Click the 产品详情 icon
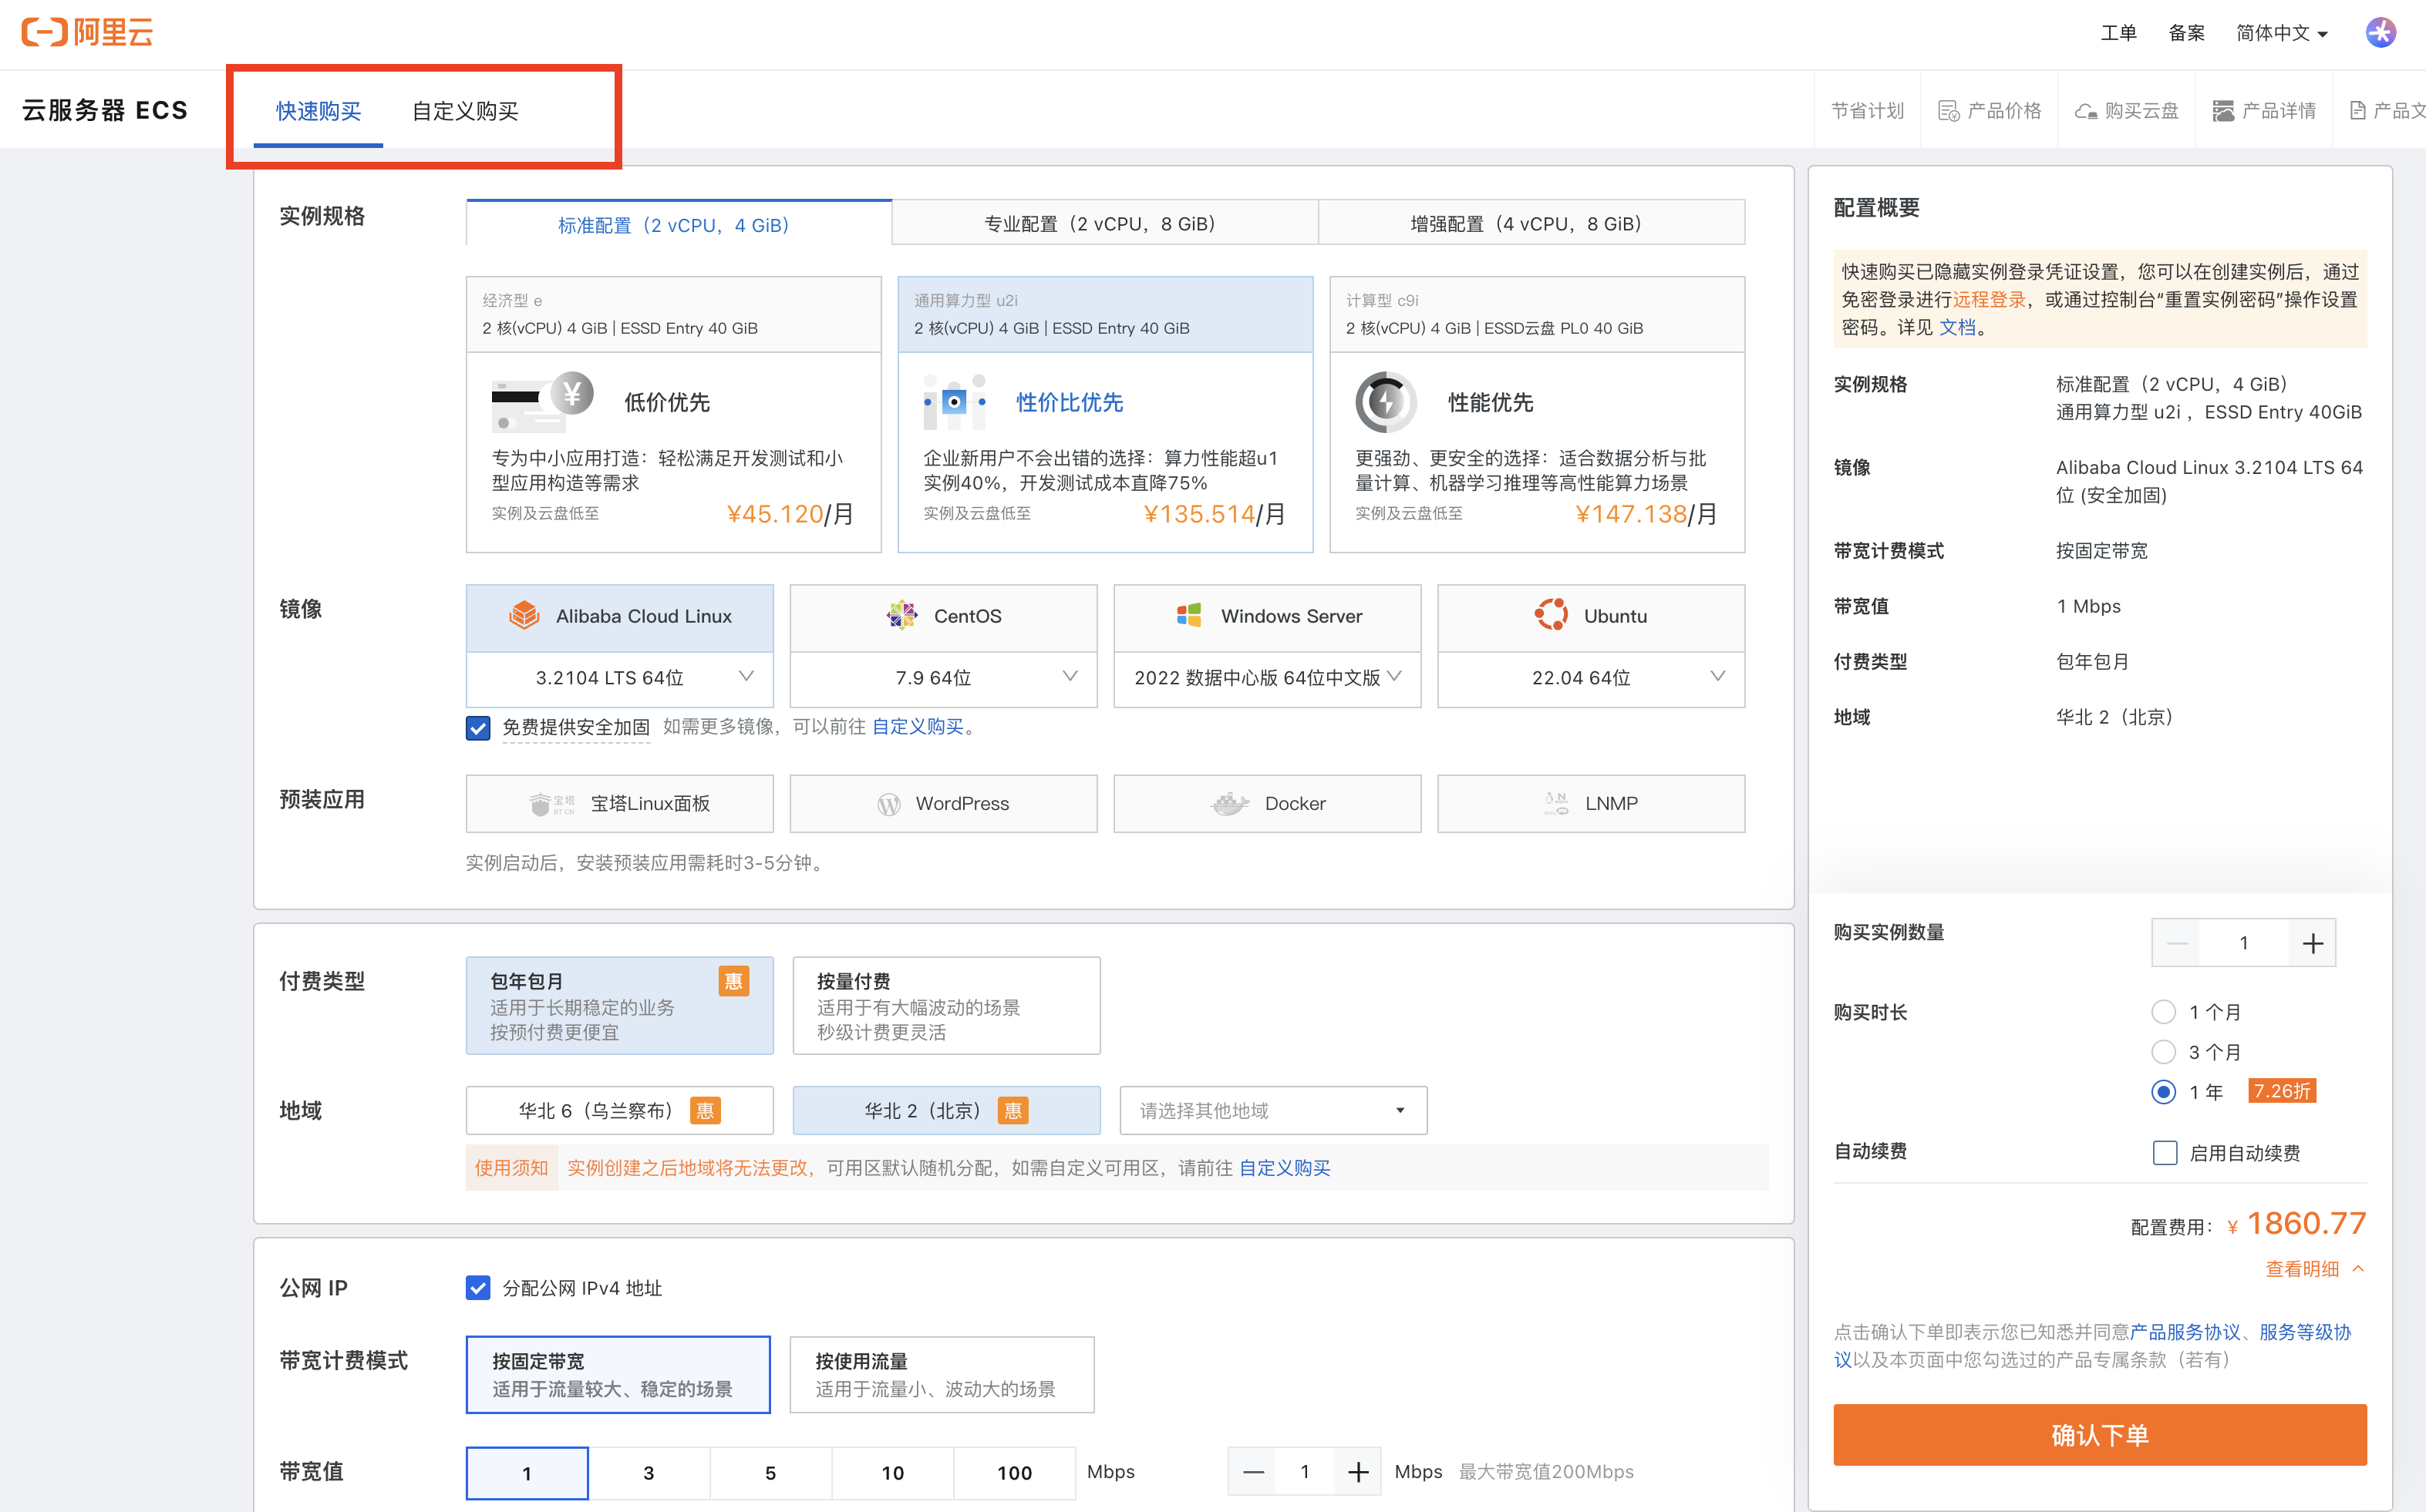Viewport: 2426px width, 1512px height. 2223,111
